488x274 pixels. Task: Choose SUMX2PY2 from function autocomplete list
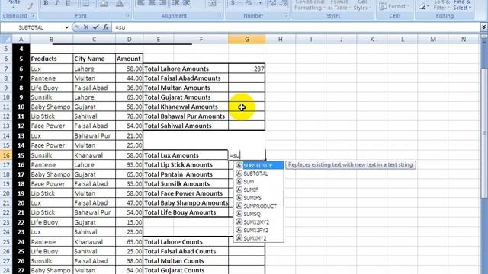(x=258, y=230)
